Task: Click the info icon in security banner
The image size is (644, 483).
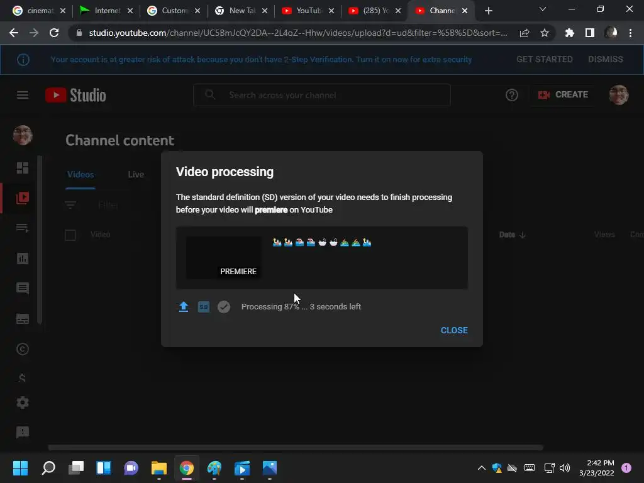Action: click(23, 60)
